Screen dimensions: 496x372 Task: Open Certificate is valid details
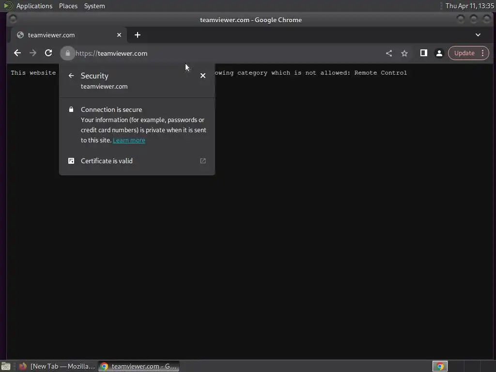[137, 161]
